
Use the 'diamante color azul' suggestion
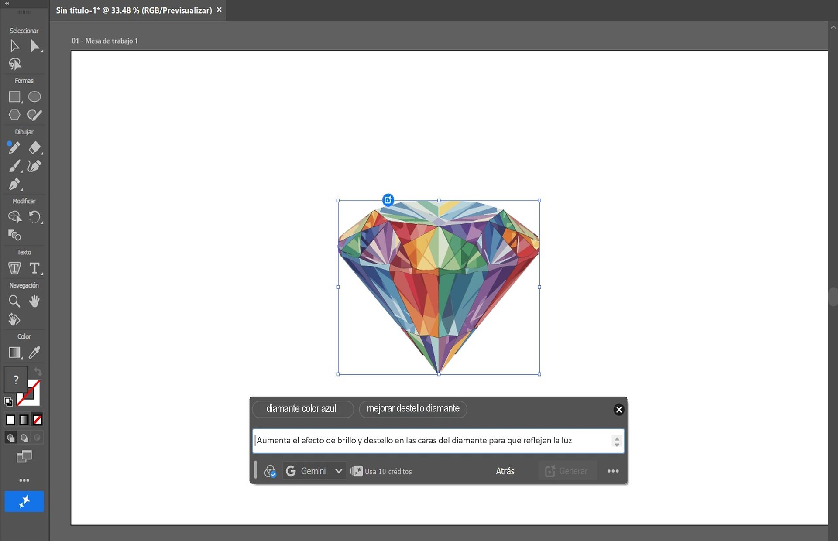(303, 409)
